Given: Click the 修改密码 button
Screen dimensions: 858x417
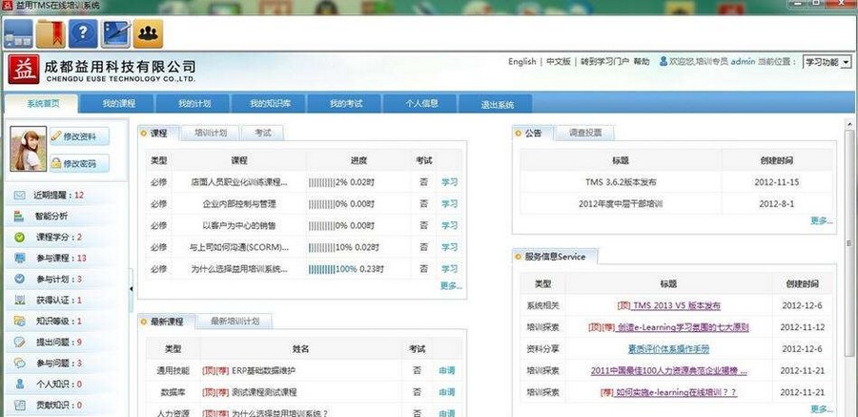Looking at the screenshot, I should [79, 163].
